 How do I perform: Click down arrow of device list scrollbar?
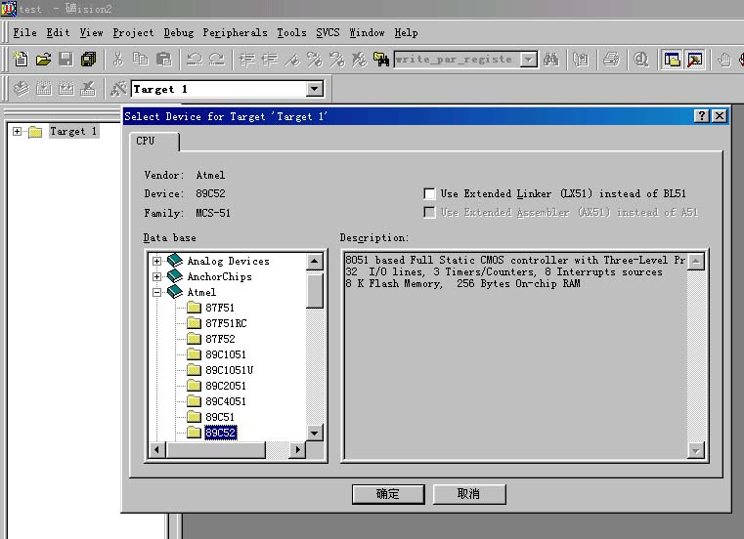(314, 433)
